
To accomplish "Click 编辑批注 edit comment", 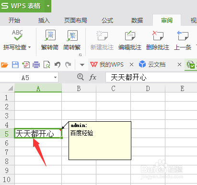I will (130, 40).
